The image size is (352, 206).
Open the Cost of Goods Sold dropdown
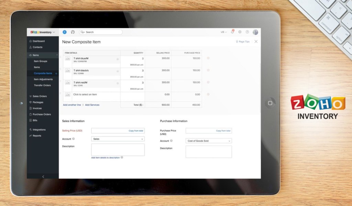click(208, 140)
